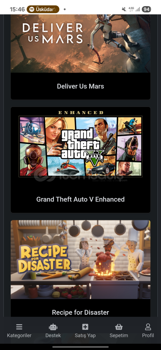
Task: Select the Destek tab label
Action: click(x=53, y=335)
